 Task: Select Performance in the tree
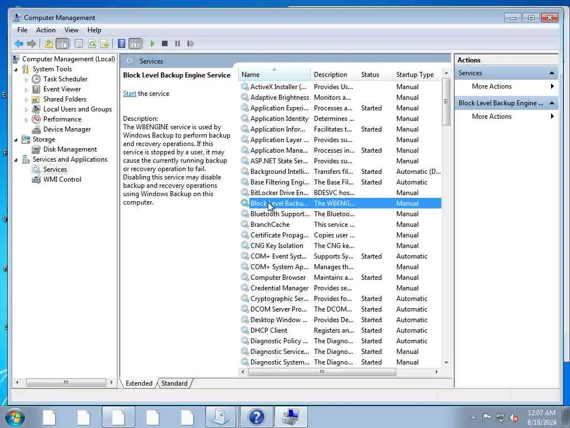pos(62,119)
